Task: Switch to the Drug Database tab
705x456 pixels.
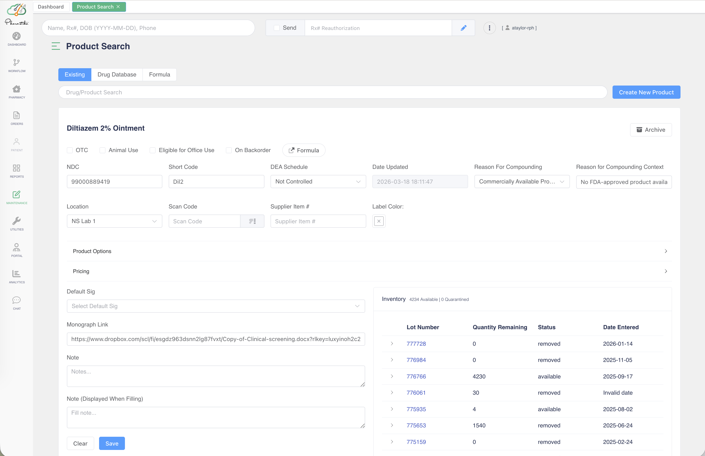Action: (x=117, y=75)
